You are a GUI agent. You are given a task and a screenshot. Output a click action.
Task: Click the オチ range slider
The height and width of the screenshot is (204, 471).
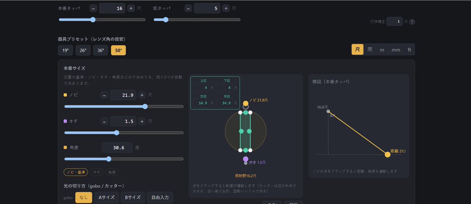[x=124, y=133]
